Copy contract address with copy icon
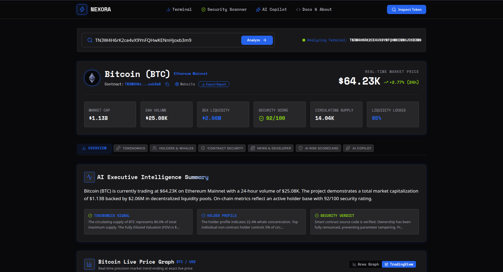503x272 pixels. click(x=167, y=84)
